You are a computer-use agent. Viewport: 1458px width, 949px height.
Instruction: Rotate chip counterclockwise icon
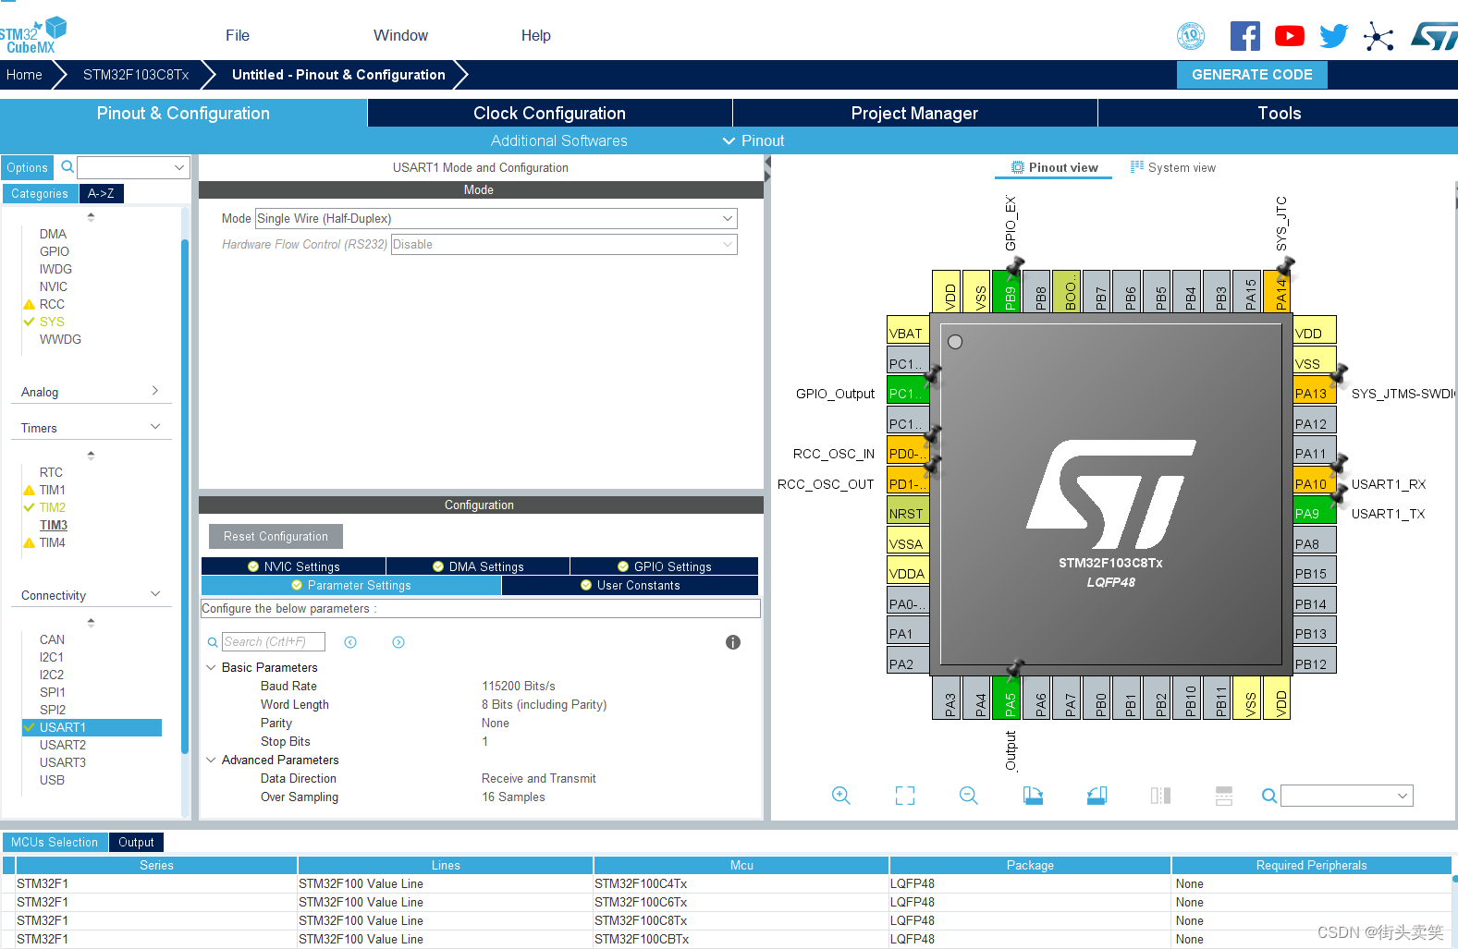click(1097, 796)
